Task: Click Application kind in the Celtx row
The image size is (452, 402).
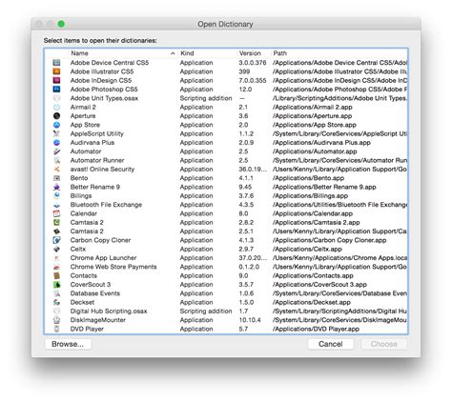Action: click(x=196, y=249)
